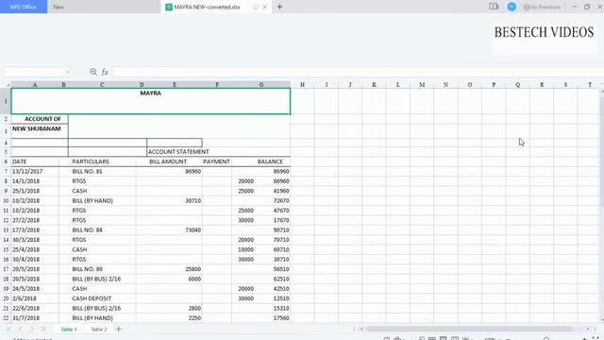604x340 pixels.
Task: Click the date cell 14/1/2018
Action: 35,181
